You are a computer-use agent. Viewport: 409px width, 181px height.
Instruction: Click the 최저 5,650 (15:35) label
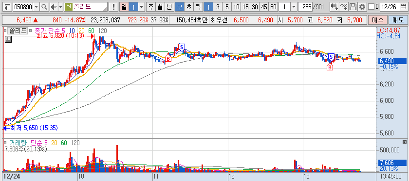[x=34, y=128]
